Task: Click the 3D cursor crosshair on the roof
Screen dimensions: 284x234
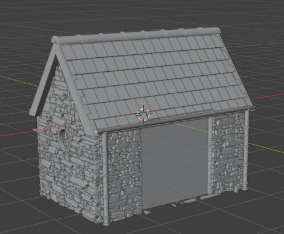Action: [x=144, y=115]
